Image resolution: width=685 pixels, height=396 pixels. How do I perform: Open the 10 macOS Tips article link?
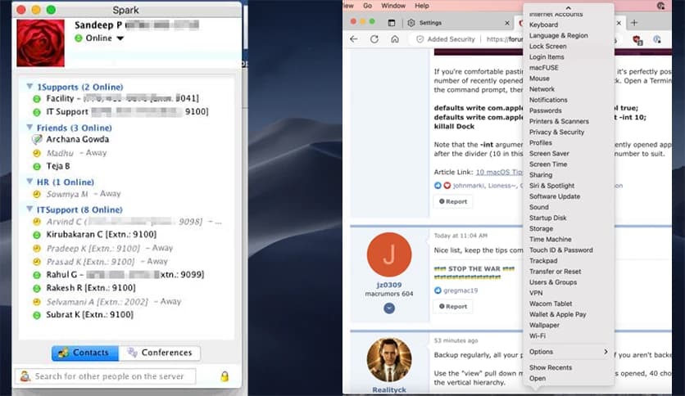[x=499, y=172]
